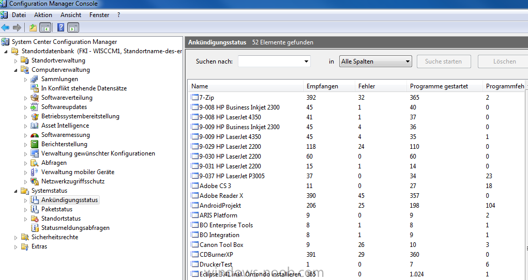528x280 pixels.
Task: Click the Softwareverteilung icon
Action: point(34,98)
